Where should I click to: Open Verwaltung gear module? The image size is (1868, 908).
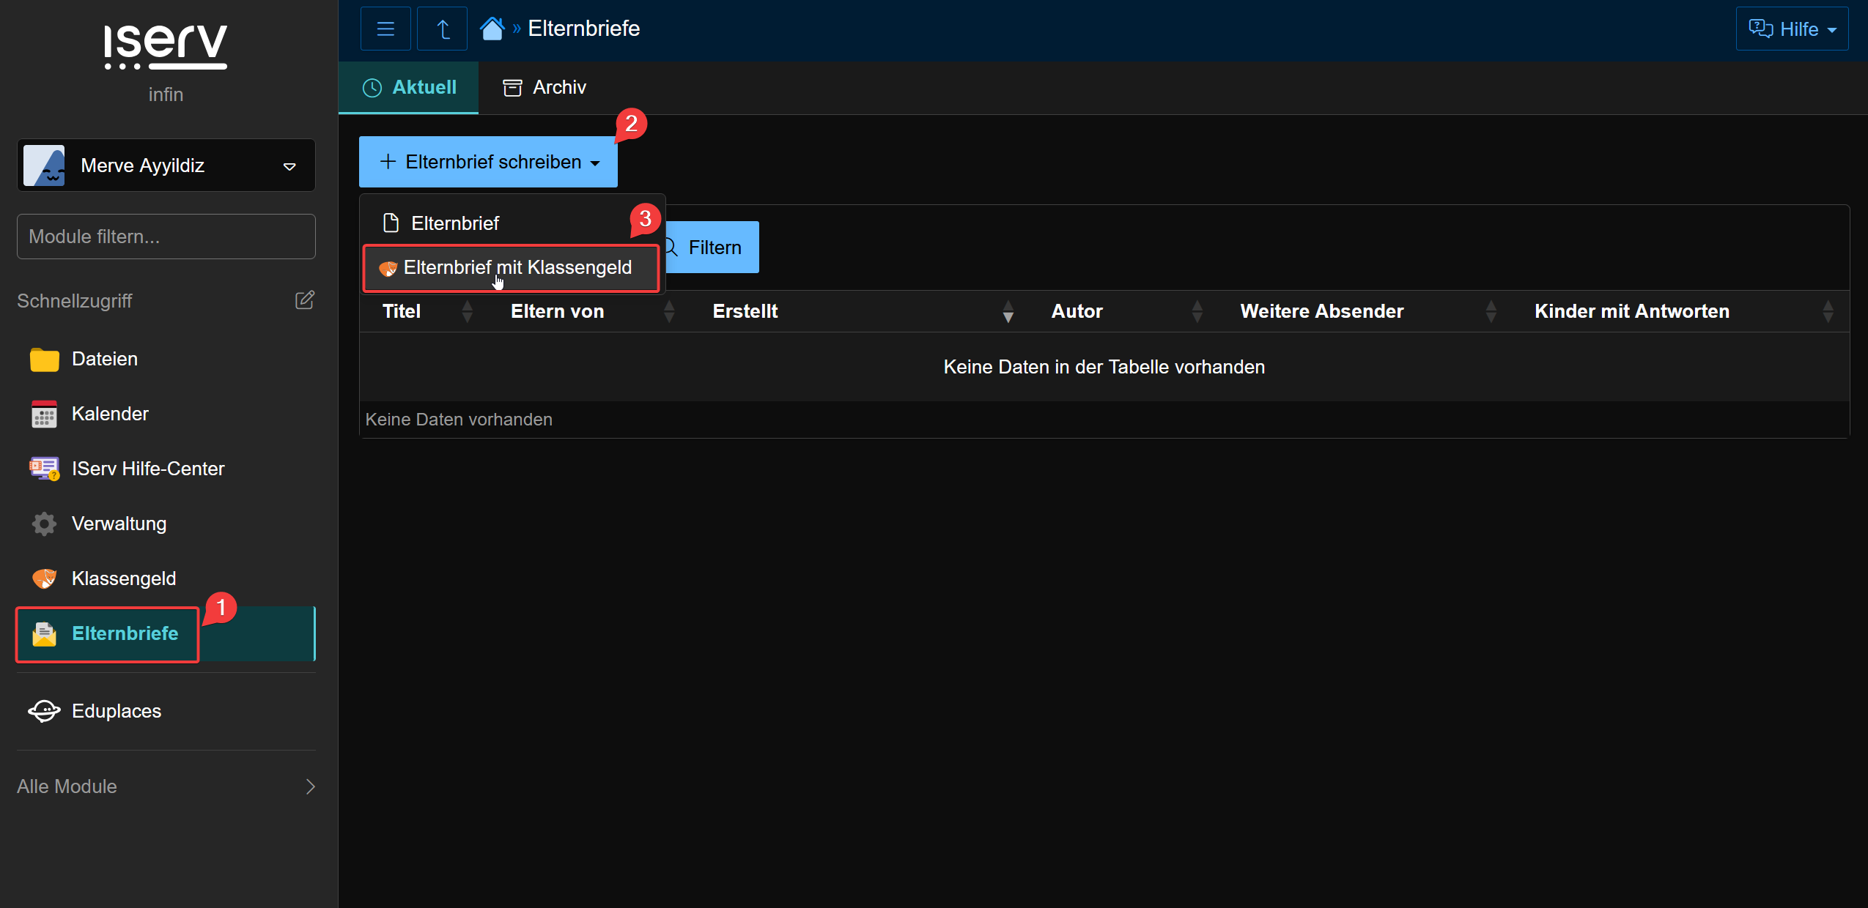119,524
